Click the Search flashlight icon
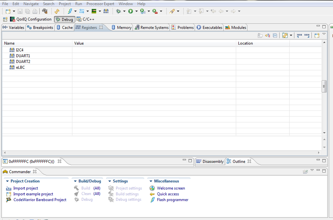This screenshot has width=333, height=220. [172, 11]
